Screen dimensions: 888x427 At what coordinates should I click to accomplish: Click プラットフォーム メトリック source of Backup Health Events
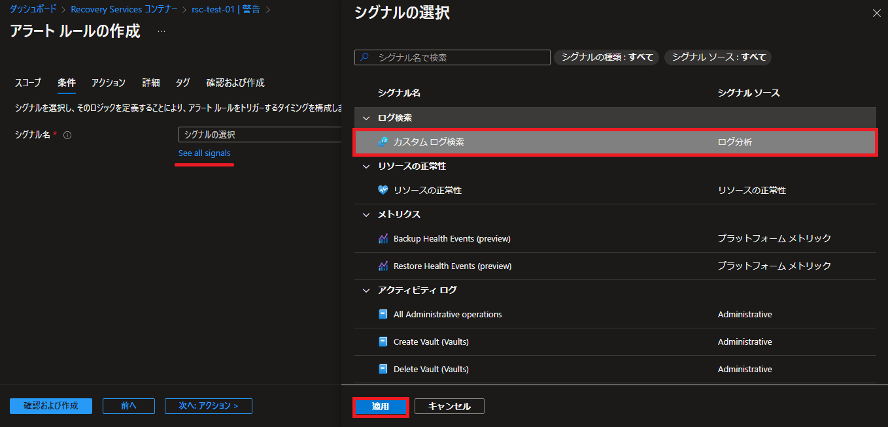774,238
